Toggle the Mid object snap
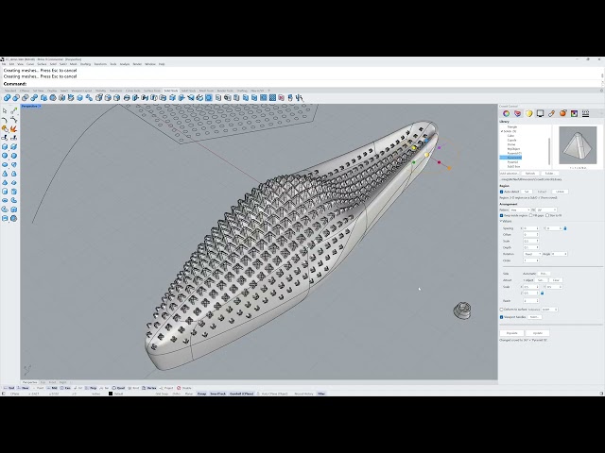 (x=53, y=388)
